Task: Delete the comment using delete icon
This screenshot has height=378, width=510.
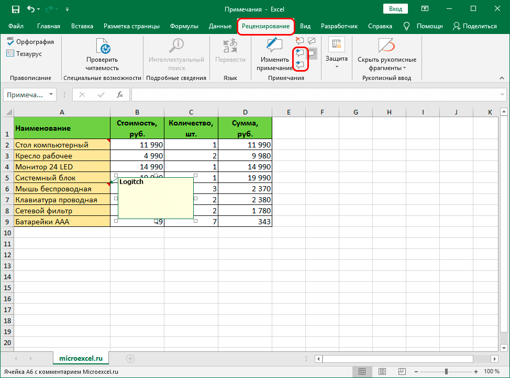Action: pyautogui.click(x=300, y=41)
